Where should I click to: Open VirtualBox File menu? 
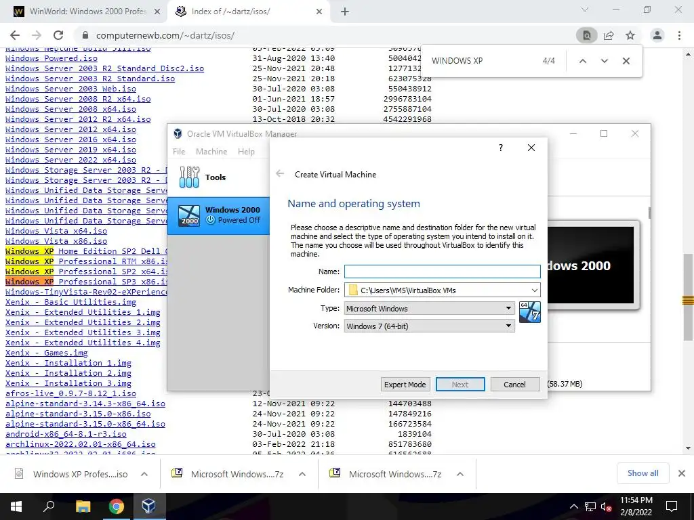pyautogui.click(x=179, y=151)
